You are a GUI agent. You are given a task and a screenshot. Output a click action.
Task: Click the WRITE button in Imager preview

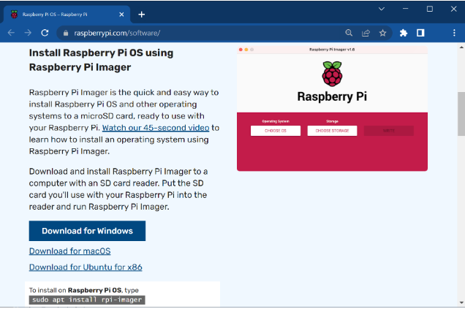pyautogui.click(x=389, y=131)
